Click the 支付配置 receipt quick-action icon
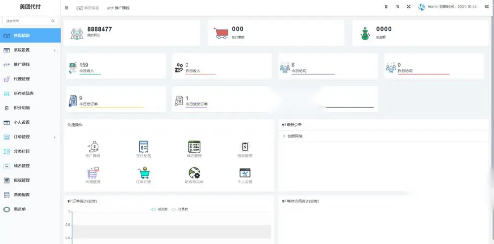Image resolution: width=494 pixels, height=244 pixels. pyautogui.click(x=144, y=147)
